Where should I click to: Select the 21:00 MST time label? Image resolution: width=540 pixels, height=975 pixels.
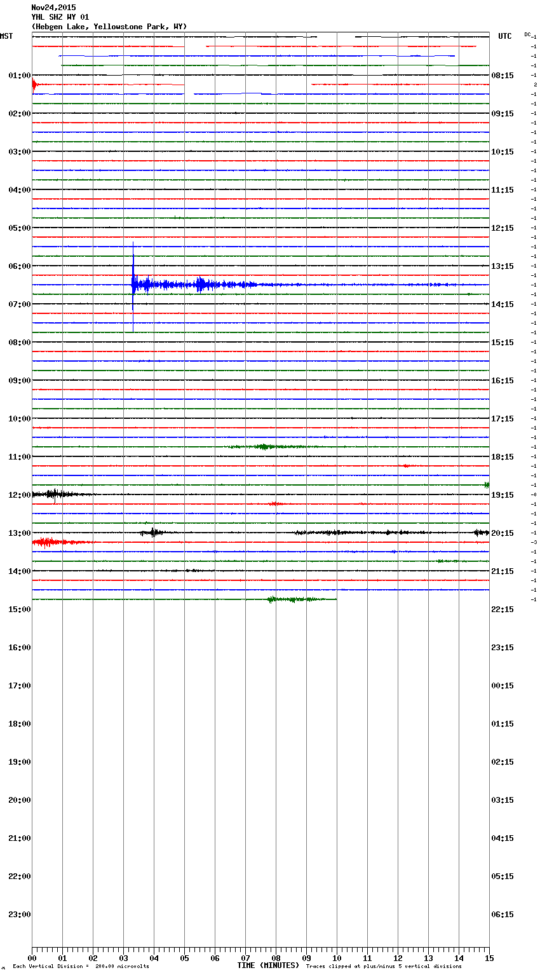coord(20,838)
